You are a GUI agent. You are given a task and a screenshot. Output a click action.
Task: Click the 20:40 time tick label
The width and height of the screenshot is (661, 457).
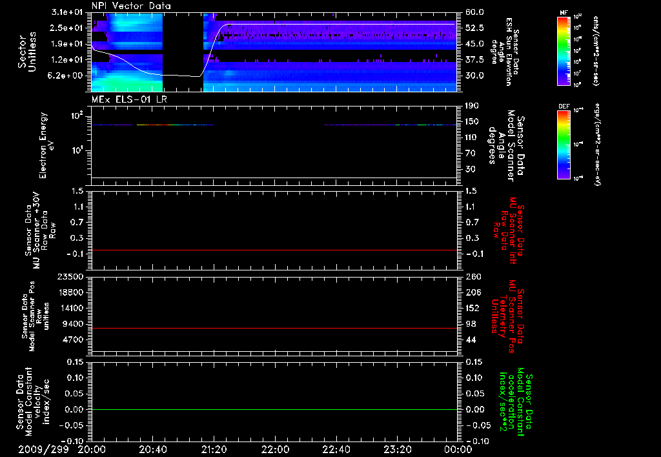coord(152,449)
